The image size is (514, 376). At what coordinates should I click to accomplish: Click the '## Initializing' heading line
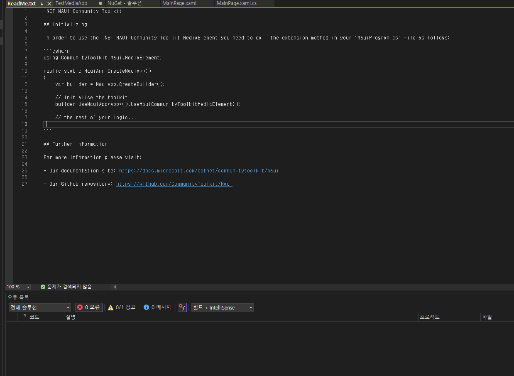[x=65, y=25]
